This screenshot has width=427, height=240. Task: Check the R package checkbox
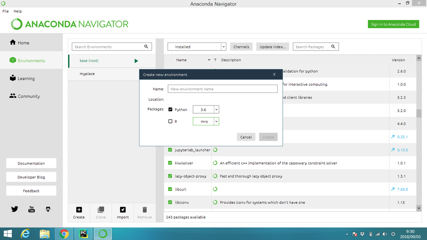[170, 121]
